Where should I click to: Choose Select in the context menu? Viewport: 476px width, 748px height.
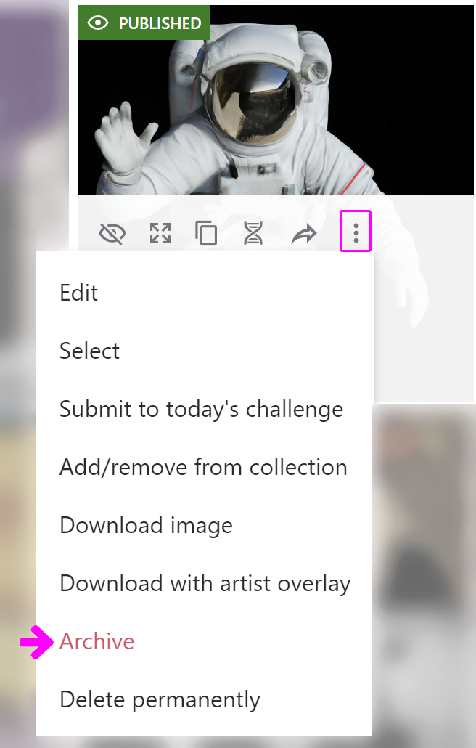90,351
